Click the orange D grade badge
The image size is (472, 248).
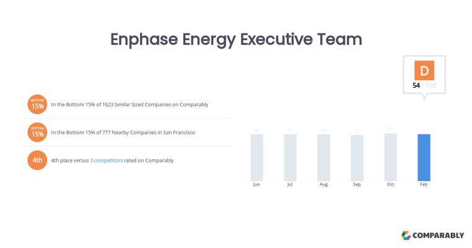[x=424, y=70]
